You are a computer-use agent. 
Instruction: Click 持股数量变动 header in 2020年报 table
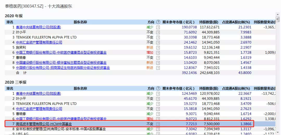point(265,22)
